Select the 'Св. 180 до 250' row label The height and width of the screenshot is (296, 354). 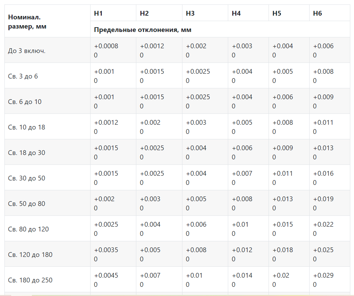pyautogui.click(x=30, y=280)
